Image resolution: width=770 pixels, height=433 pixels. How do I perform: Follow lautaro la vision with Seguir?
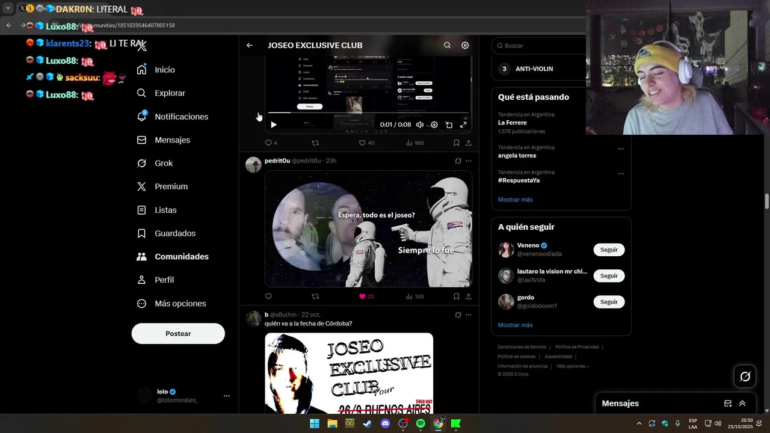609,275
